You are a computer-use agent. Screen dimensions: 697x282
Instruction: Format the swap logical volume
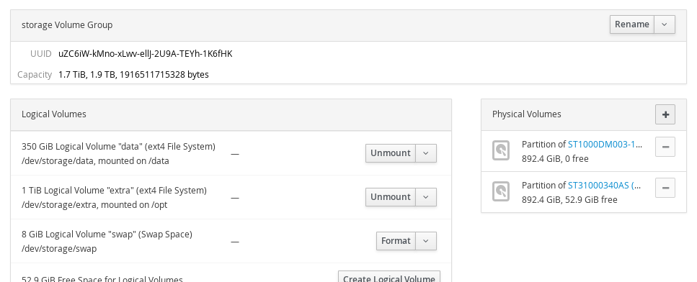[x=396, y=241]
